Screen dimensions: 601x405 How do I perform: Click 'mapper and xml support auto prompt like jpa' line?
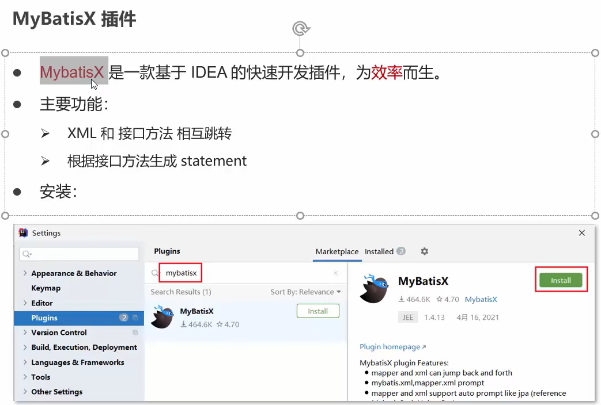[468, 393]
